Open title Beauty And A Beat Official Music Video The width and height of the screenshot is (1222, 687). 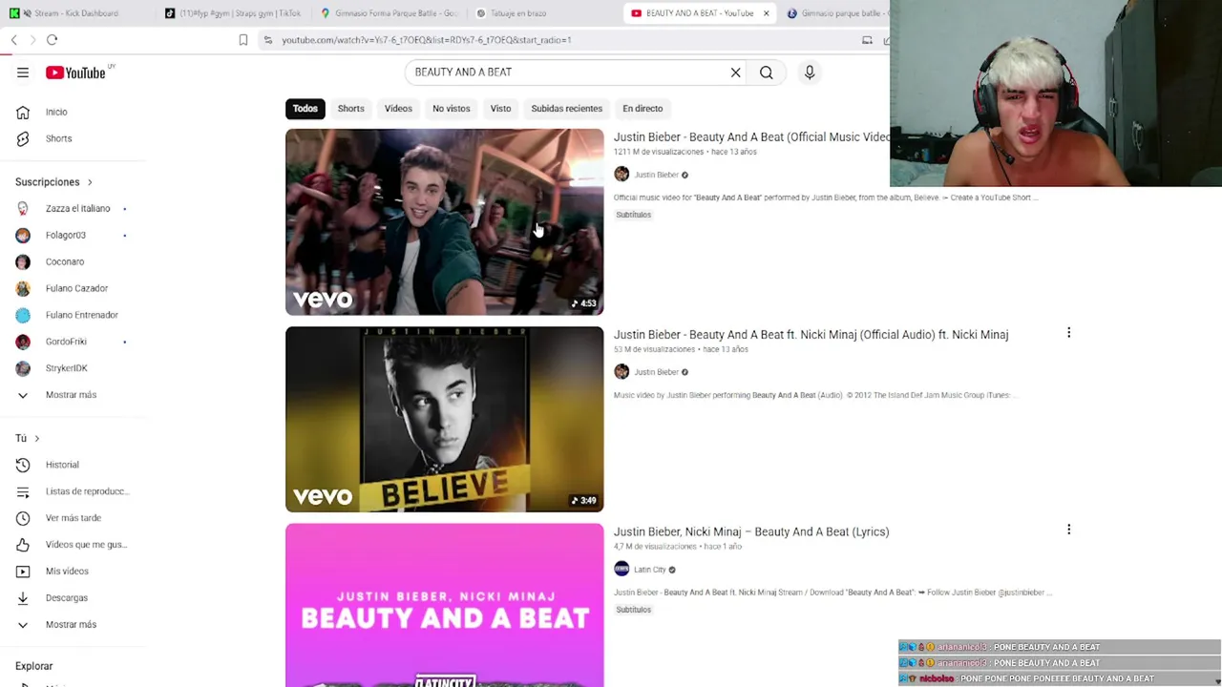tap(751, 137)
